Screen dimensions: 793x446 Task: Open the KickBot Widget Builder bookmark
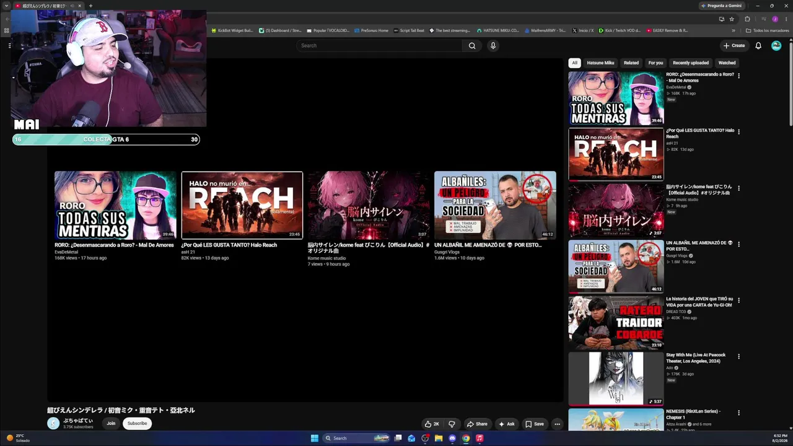(232, 30)
